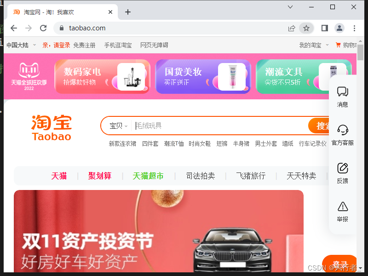Select the 淘宝网 - 淘！我喜欢 tab
The image size is (368, 276).
[63, 12]
